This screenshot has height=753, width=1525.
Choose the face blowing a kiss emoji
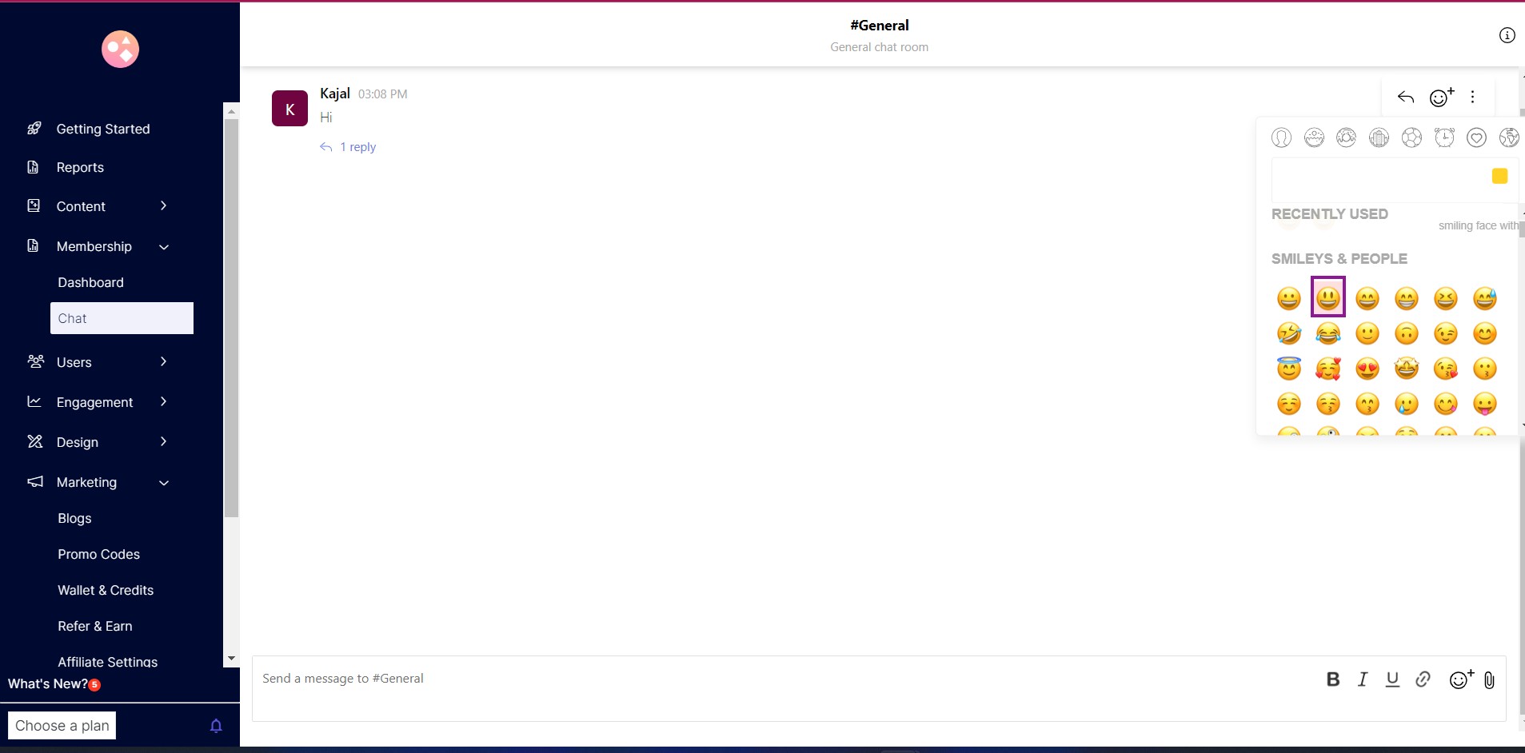click(x=1445, y=369)
